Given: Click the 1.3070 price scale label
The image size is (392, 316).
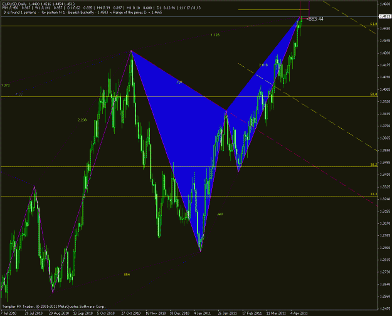Looking at the screenshot, I should 385,223.
